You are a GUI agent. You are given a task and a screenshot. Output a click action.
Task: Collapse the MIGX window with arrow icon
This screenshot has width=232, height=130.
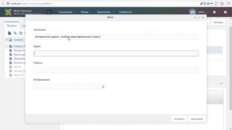[195, 18]
